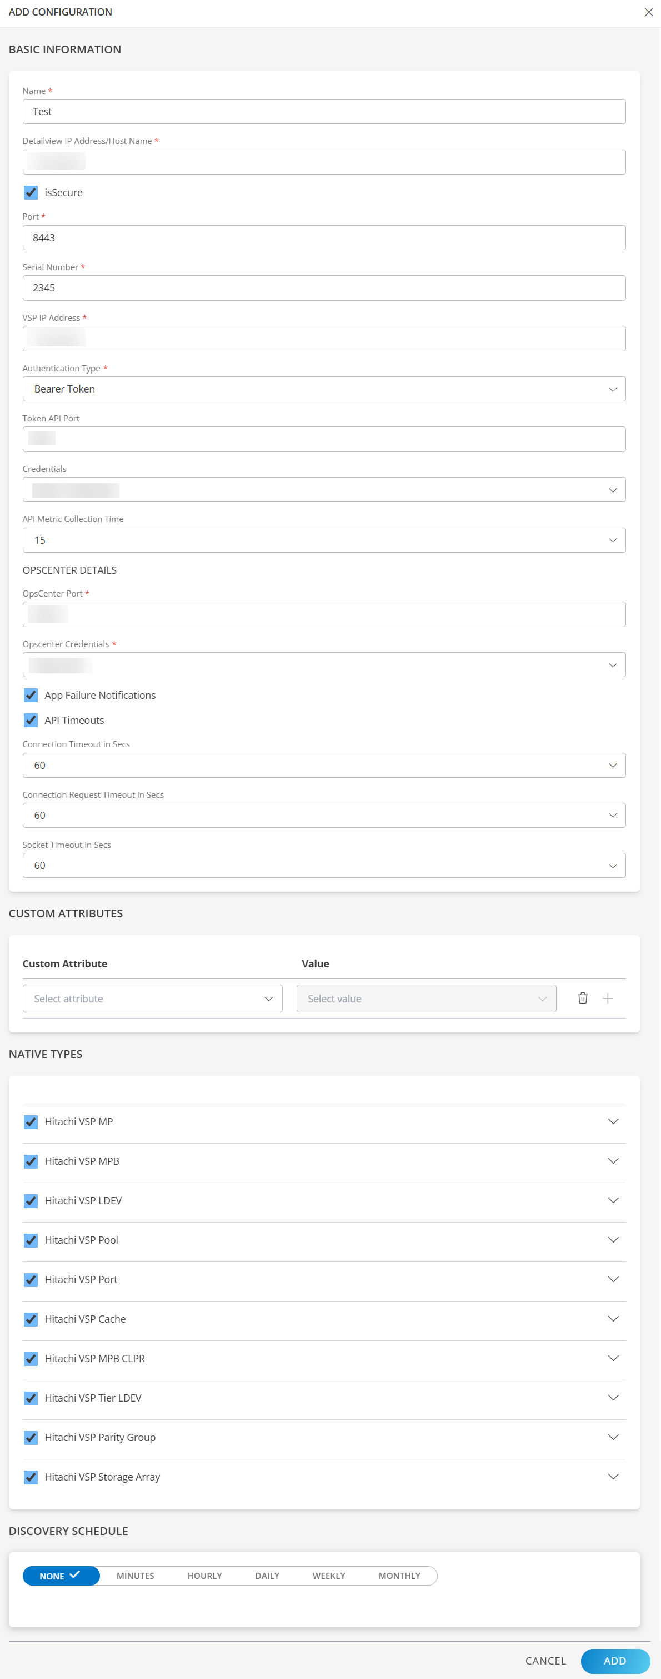Image resolution: width=661 pixels, height=1679 pixels.
Task: Click the CANCEL button
Action: coord(545,1660)
